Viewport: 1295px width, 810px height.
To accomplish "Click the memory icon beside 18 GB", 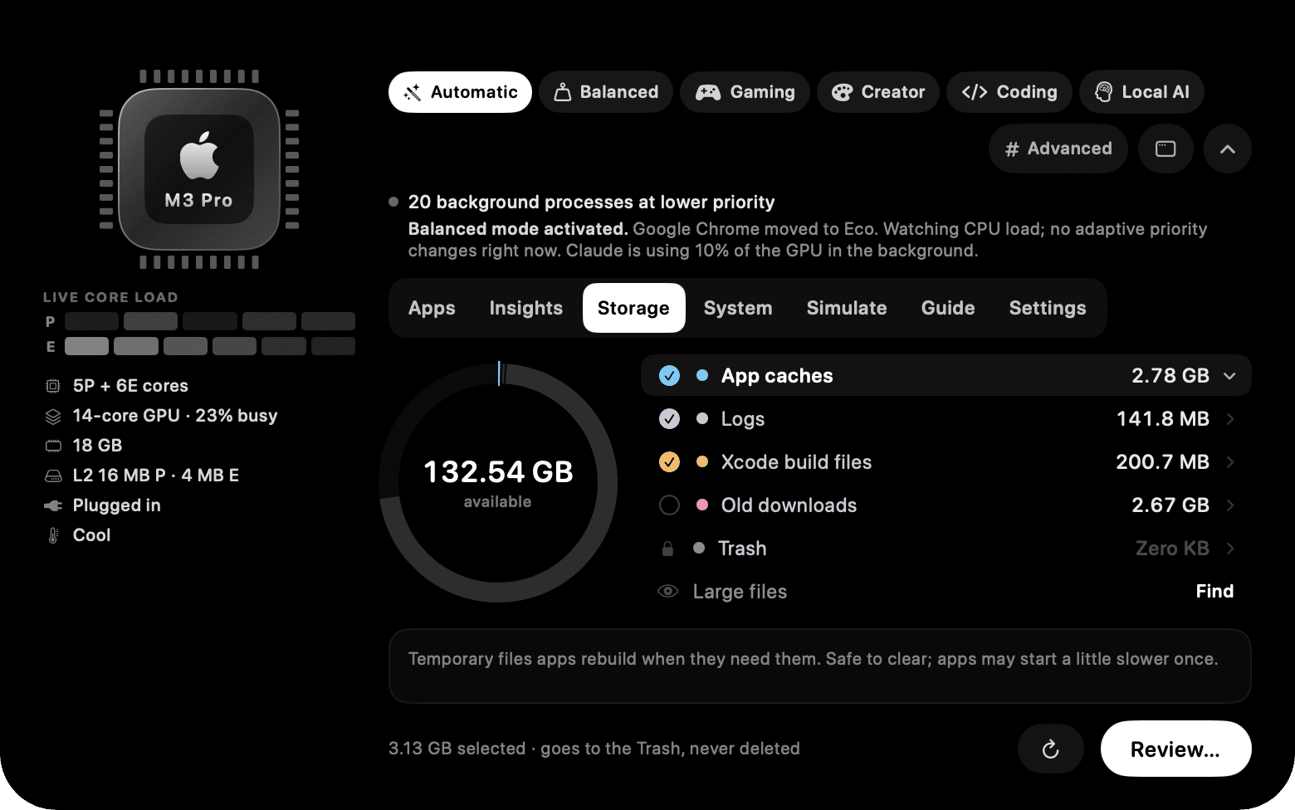I will [53, 446].
